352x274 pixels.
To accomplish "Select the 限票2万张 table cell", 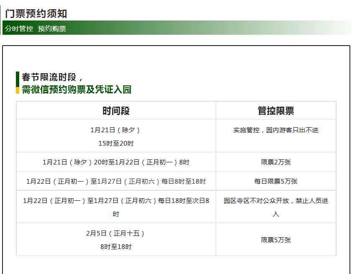I will tap(275, 161).
